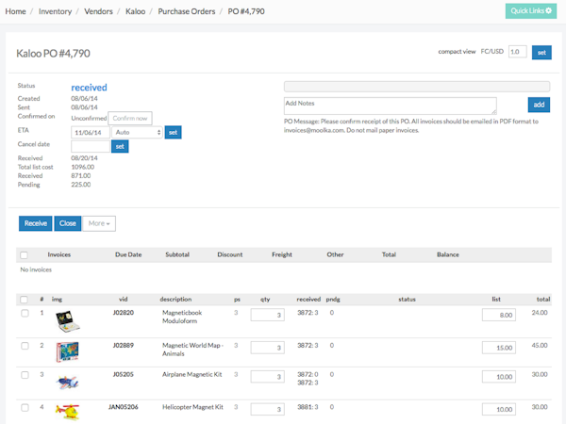
Task: Expand the More dropdown button
Action: tap(99, 223)
